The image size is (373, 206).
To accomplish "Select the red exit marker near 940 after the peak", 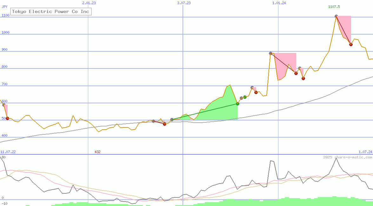I will click(351, 44).
